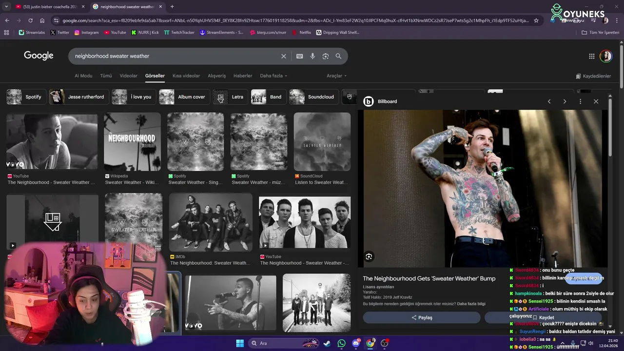Open The Neighbourhood Gets 'Sweater Weather' Bump title
The height and width of the screenshot is (351, 624).
coord(429,278)
